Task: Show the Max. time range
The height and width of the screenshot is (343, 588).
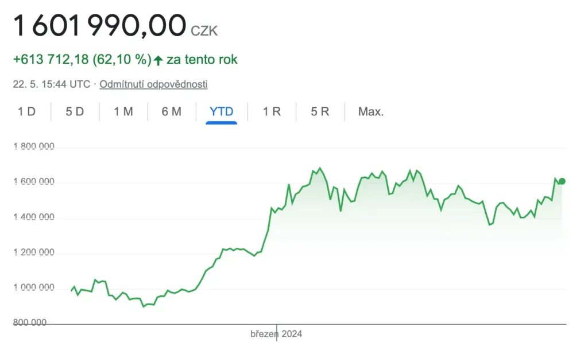Action: pos(371,111)
